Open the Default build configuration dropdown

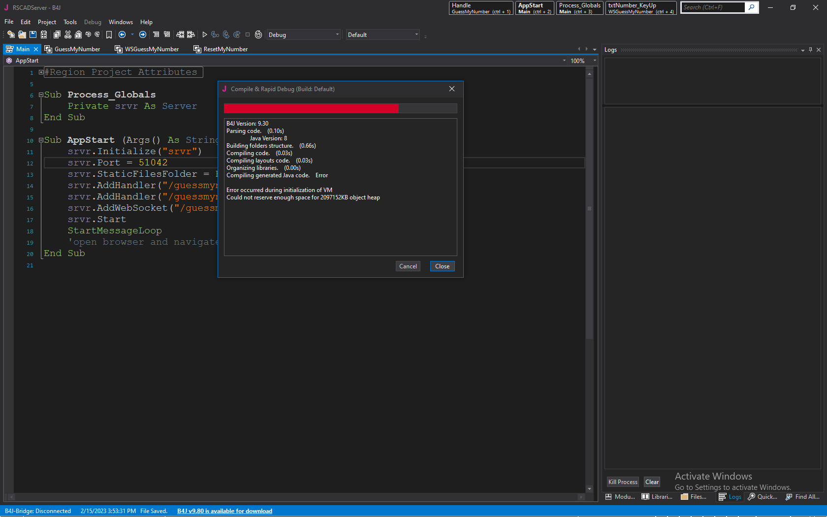click(382, 34)
